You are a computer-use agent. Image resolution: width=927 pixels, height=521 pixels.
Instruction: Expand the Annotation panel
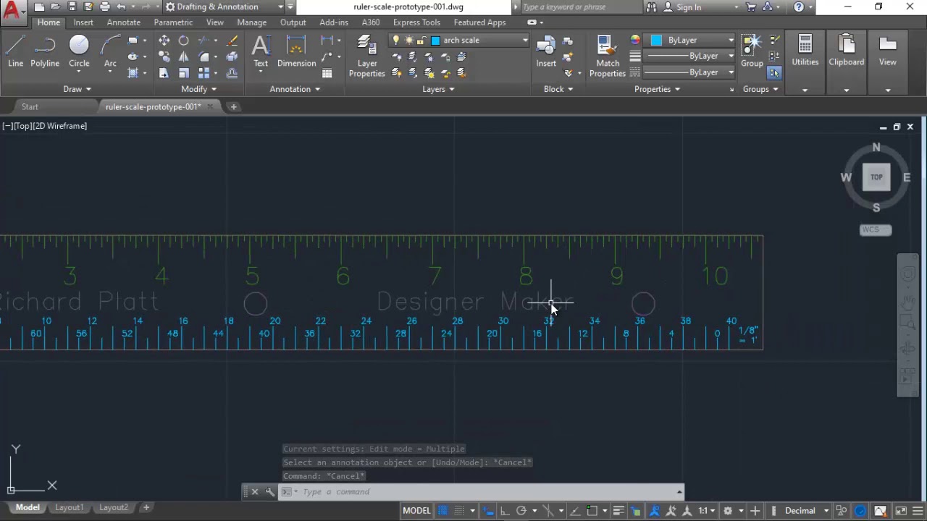point(295,89)
